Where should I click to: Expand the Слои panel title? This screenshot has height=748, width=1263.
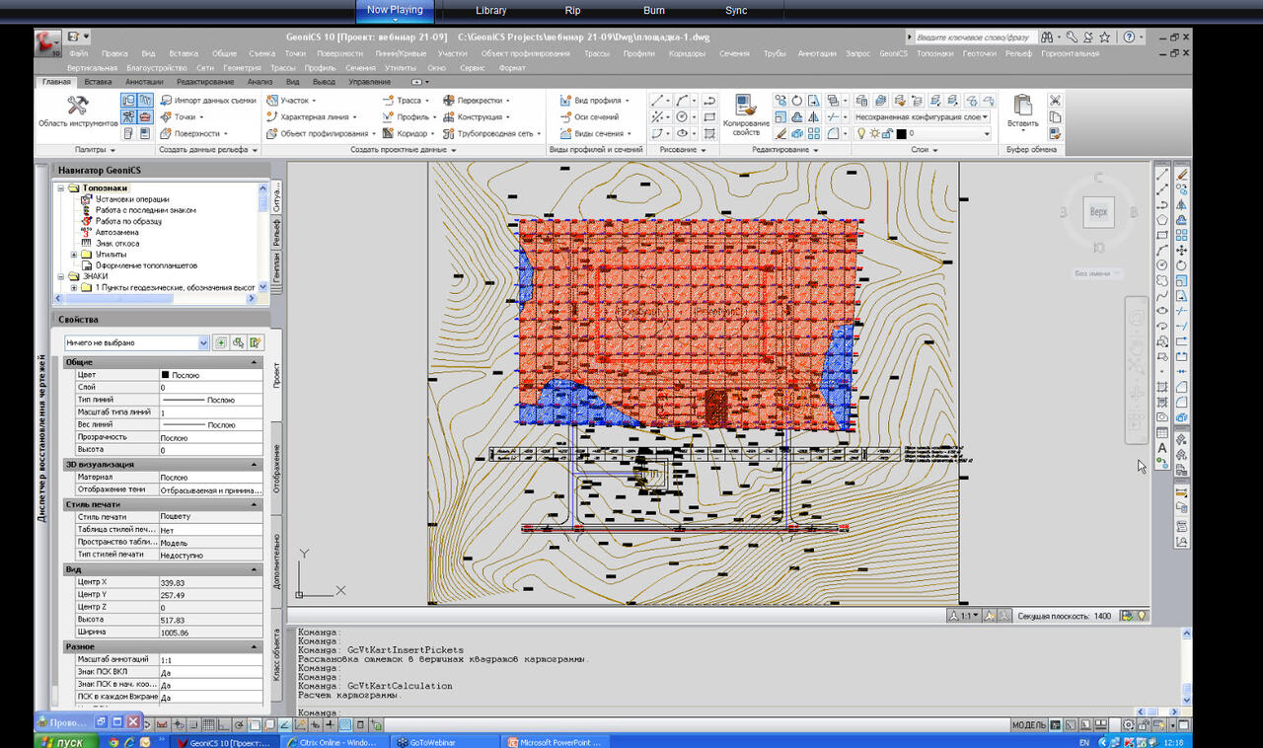924,149
